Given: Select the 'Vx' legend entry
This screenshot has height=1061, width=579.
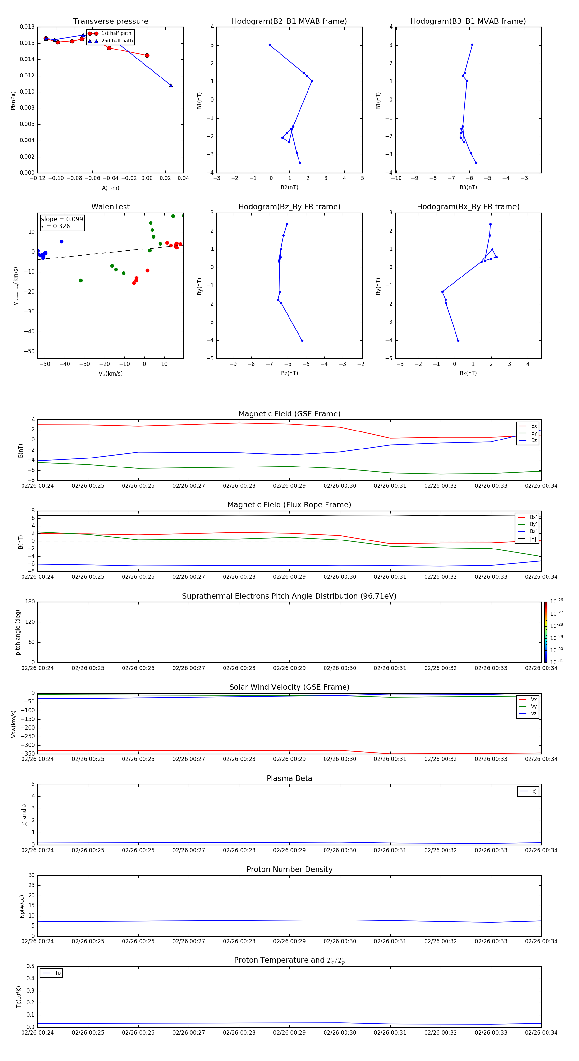Looking at the screenshot, I should (x=528, y=699).
